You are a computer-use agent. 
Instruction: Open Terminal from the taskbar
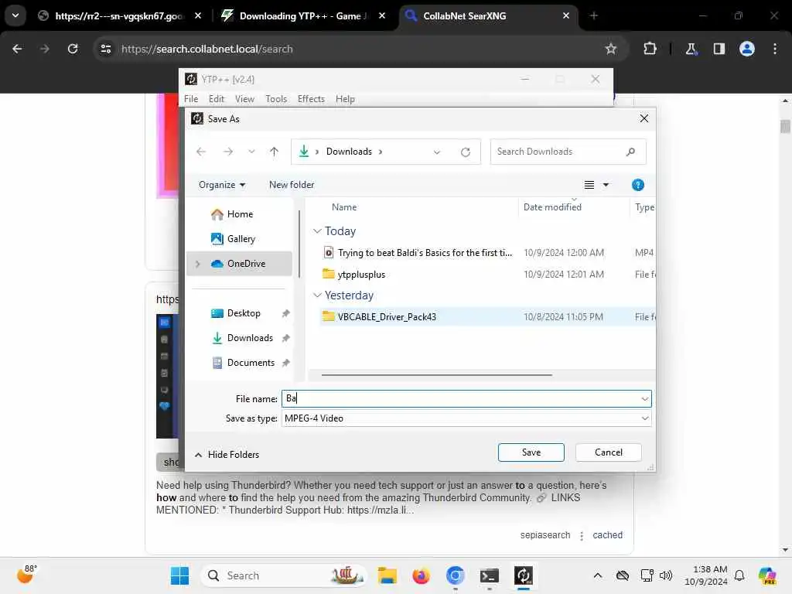[x=489, y=575]
